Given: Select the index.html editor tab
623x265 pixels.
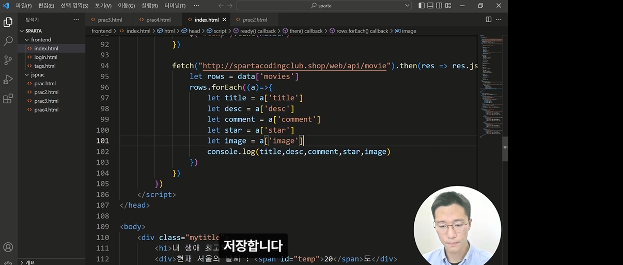Looking at the screenshot, I should point(206,20).
